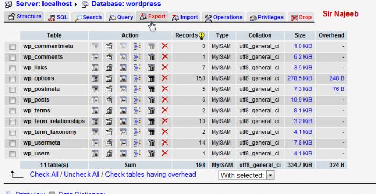The width and height of the screenshot is (376, 194).
Task: Tick the wp_postmeta row checkbox
Action: pyautogui.click(x=12, y=89)
